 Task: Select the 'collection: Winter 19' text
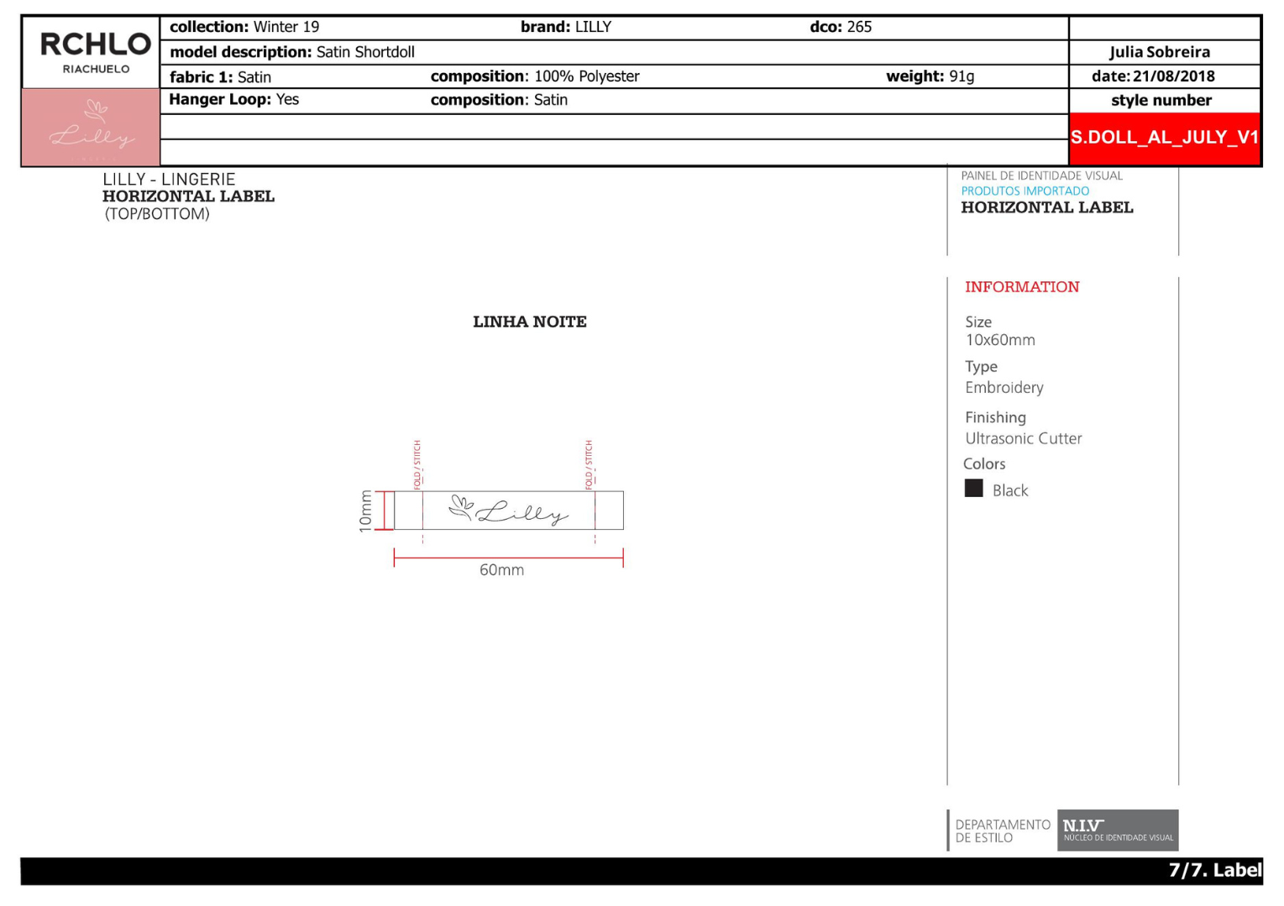click(x=244, y=27)
